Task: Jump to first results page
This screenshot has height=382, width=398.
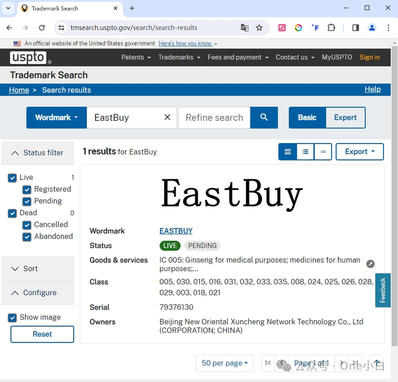Action: (x=268, y=363)
